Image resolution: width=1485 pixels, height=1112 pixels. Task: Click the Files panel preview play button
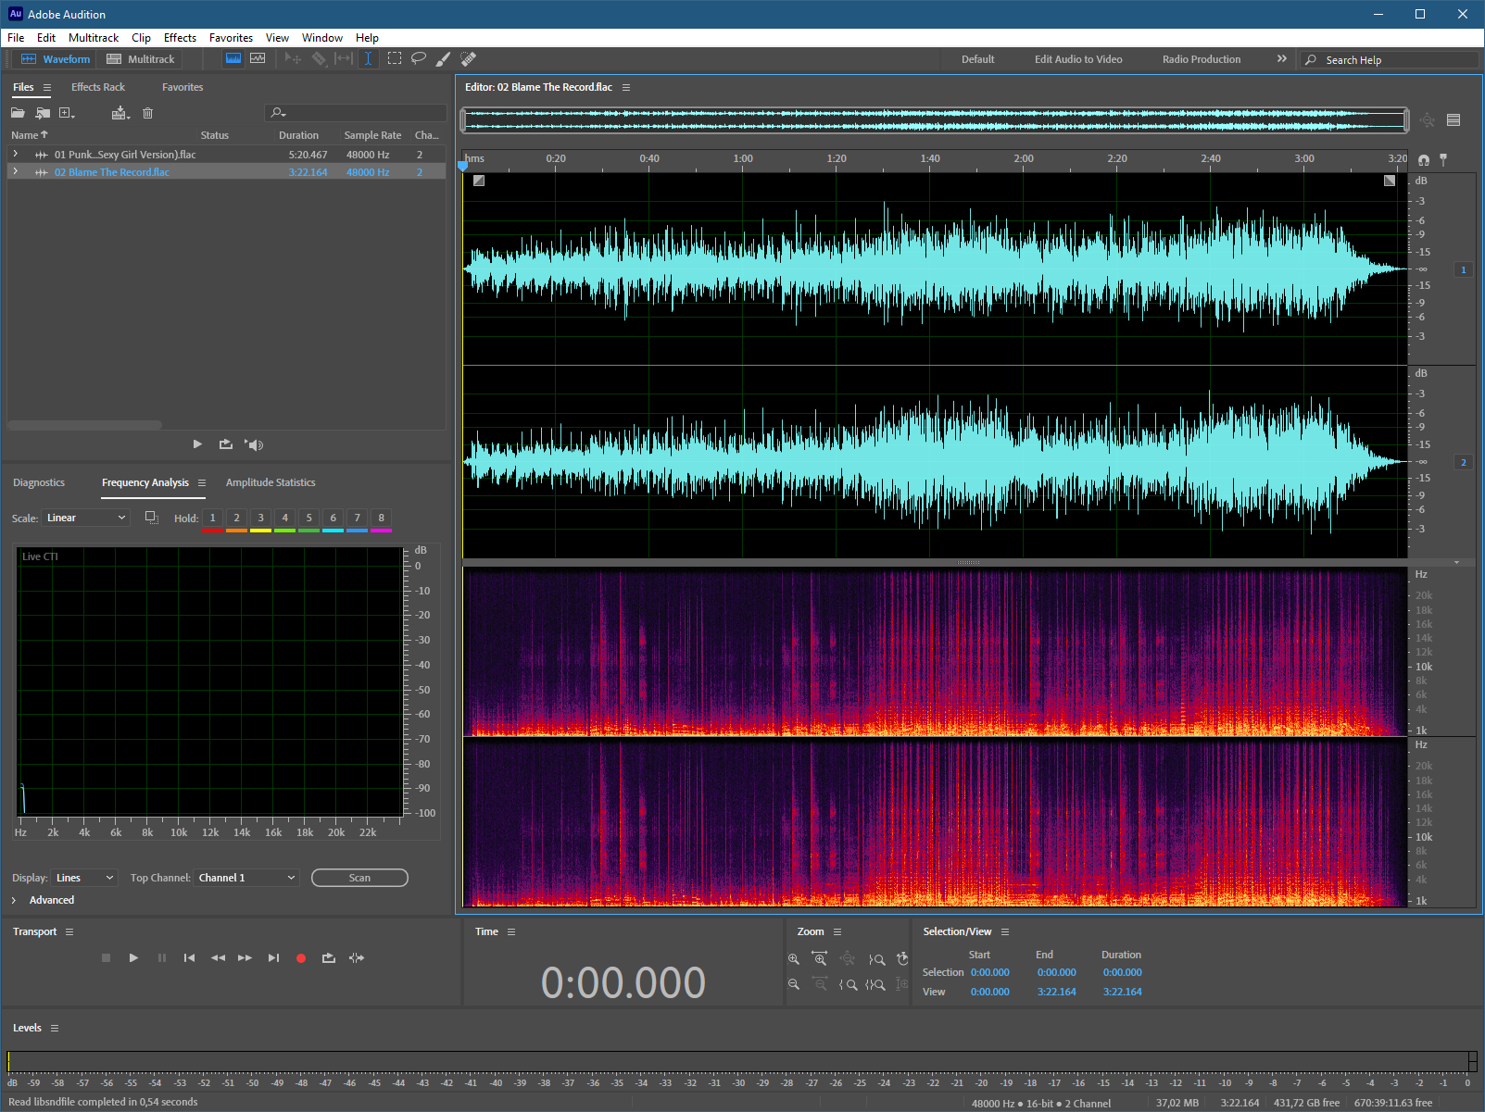click(x=197, y=444)
